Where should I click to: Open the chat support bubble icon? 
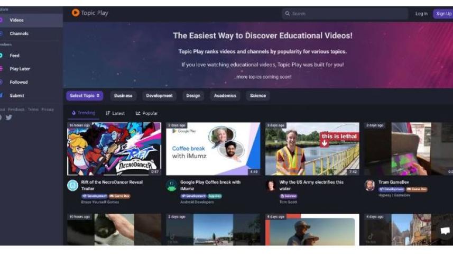(x=445, y=231)
